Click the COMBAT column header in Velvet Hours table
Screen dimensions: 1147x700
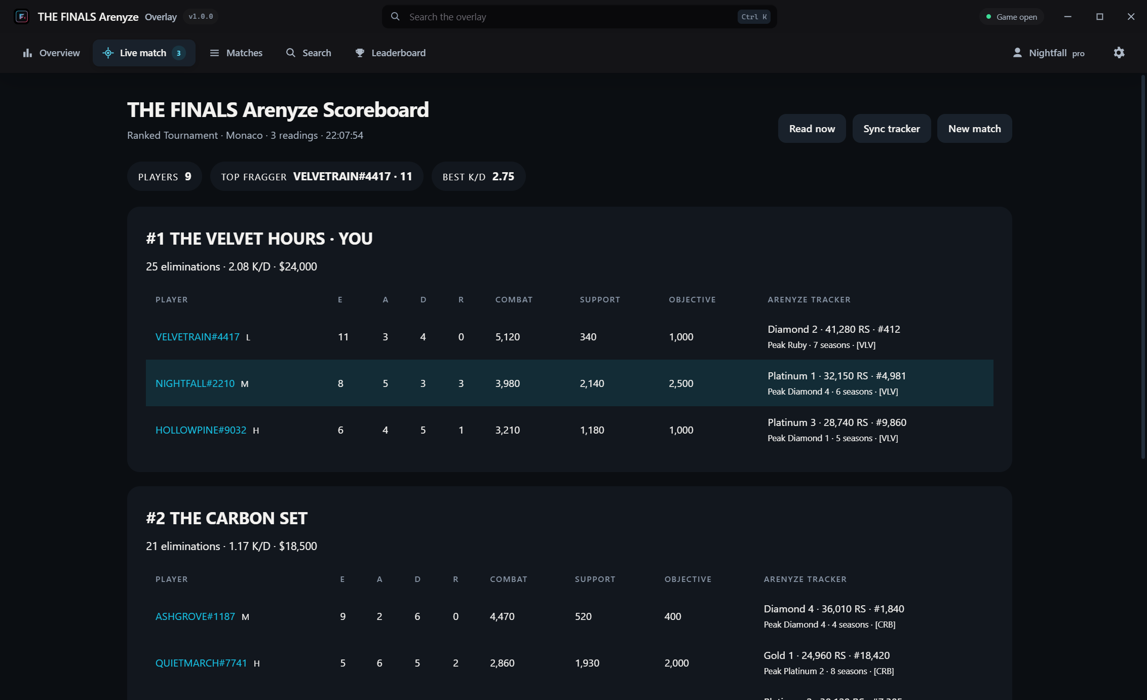pos(514,299)
